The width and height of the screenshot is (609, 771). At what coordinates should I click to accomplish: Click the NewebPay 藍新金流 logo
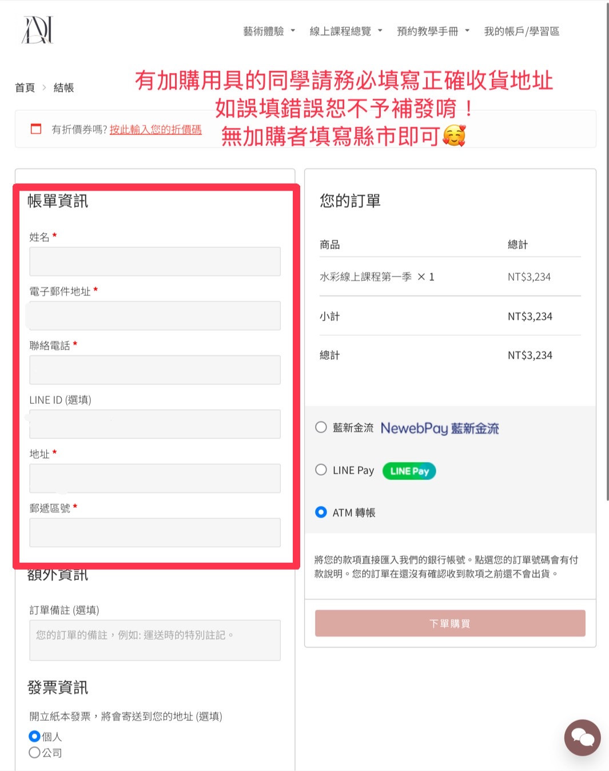[440, 428]
